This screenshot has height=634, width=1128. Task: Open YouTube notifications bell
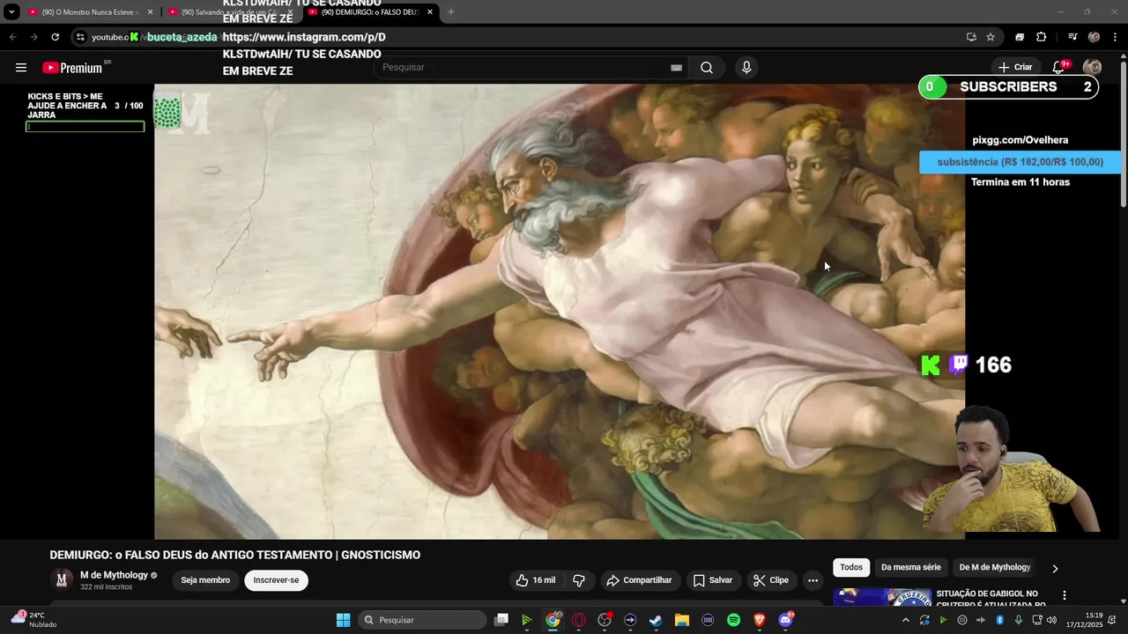pos(1059,68)
